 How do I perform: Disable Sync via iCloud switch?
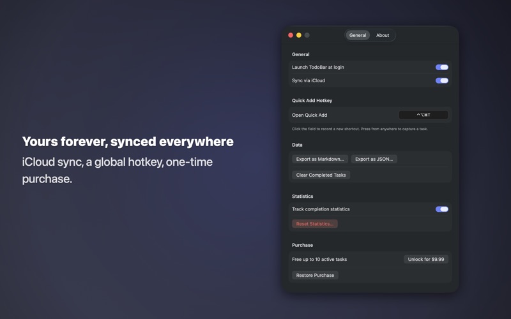pos(442,80)
